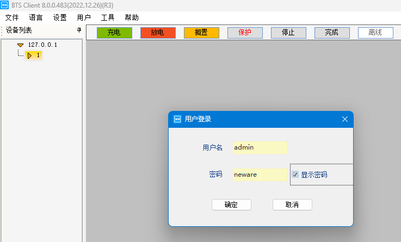401x242 pixels.
Task: Click the 用户名 input field containing admin
Action: click(260, 147)
